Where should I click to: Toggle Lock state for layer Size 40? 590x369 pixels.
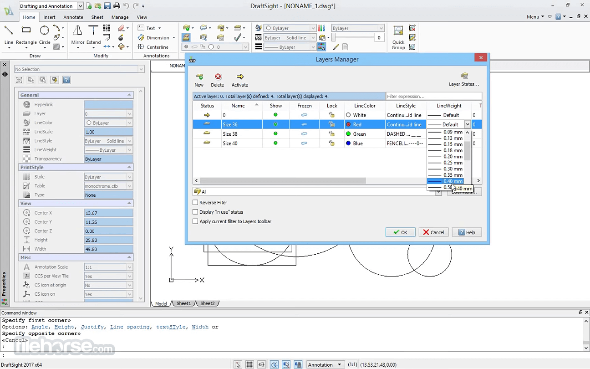coord(332,143)
